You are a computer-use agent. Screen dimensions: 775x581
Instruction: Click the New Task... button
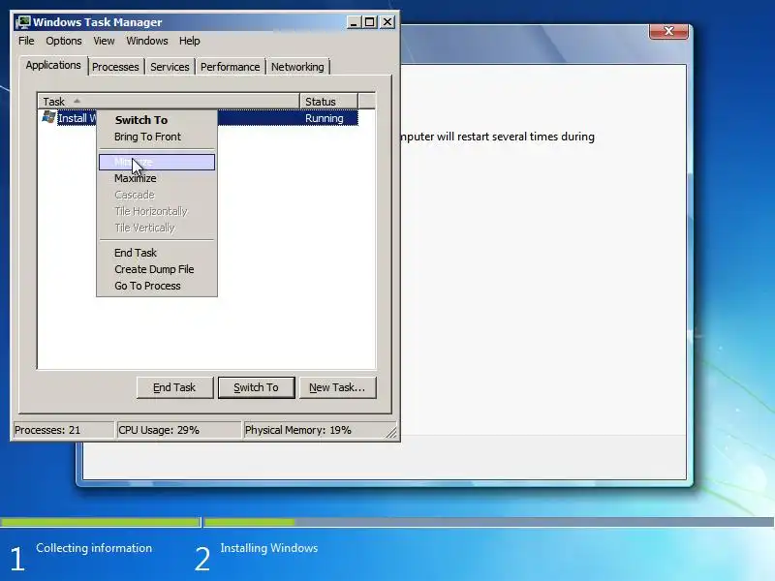pyautogui.click(x=337, y=388)
